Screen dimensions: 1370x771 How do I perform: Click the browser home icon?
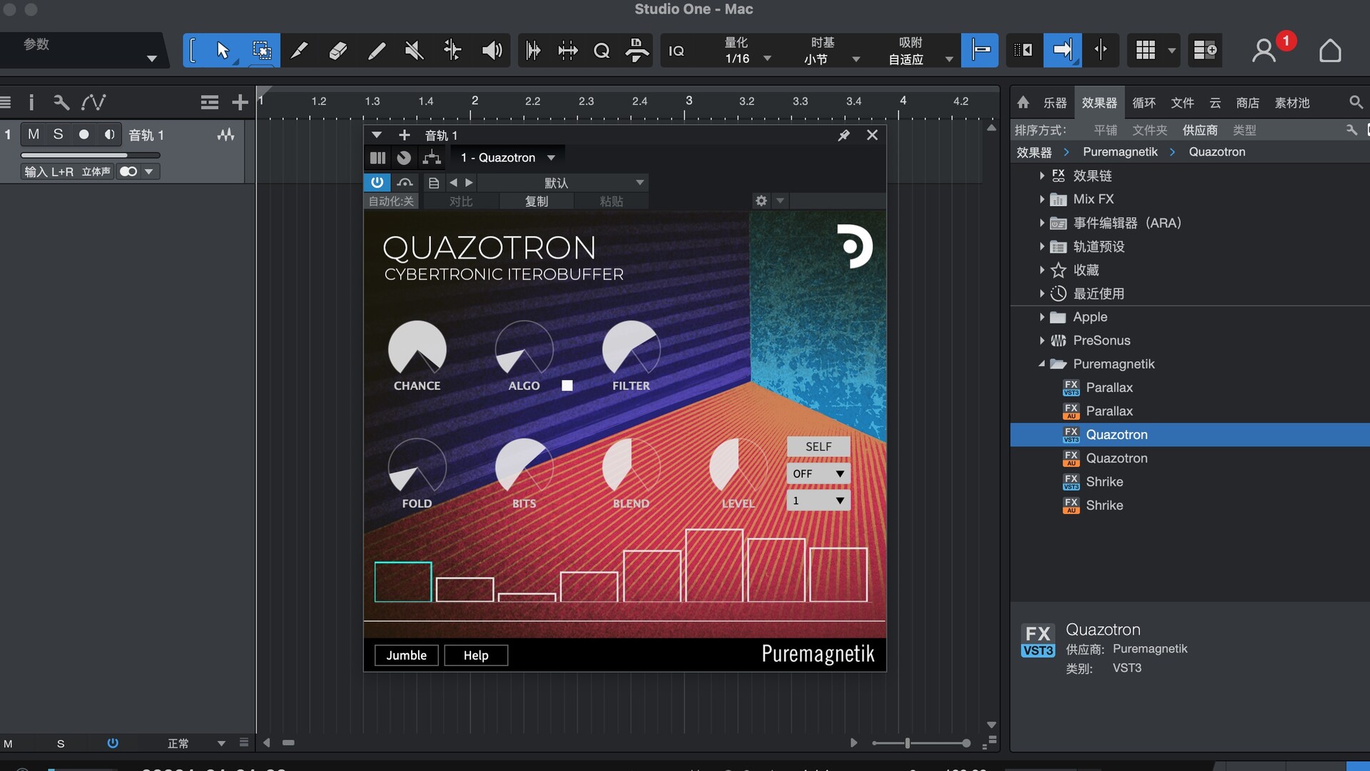coord(1023,102)
